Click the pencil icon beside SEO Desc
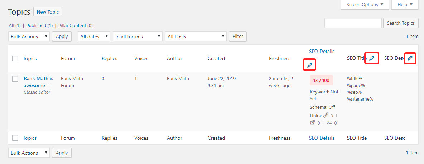The image size is (424, 164). [x=410, y=58]
